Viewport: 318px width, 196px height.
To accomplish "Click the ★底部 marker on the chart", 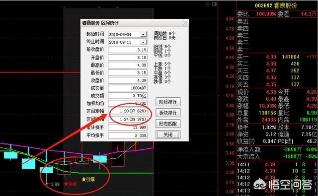I will point(71,184).
